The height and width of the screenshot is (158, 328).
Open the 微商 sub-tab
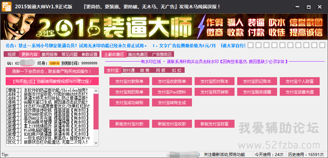(x=145, y=70)
